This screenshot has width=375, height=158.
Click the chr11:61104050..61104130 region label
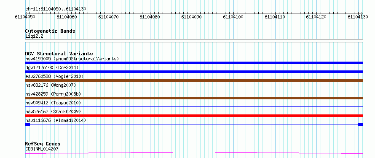tap(56, 9)
